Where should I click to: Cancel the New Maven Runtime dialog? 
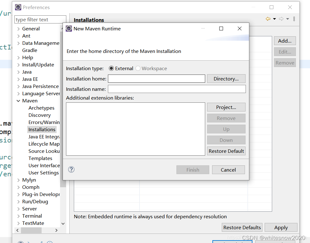[x=228, y=169]
